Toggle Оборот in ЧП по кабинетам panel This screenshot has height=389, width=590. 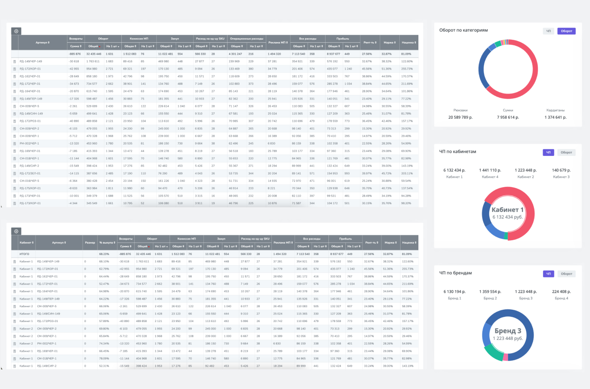[566, 153]
